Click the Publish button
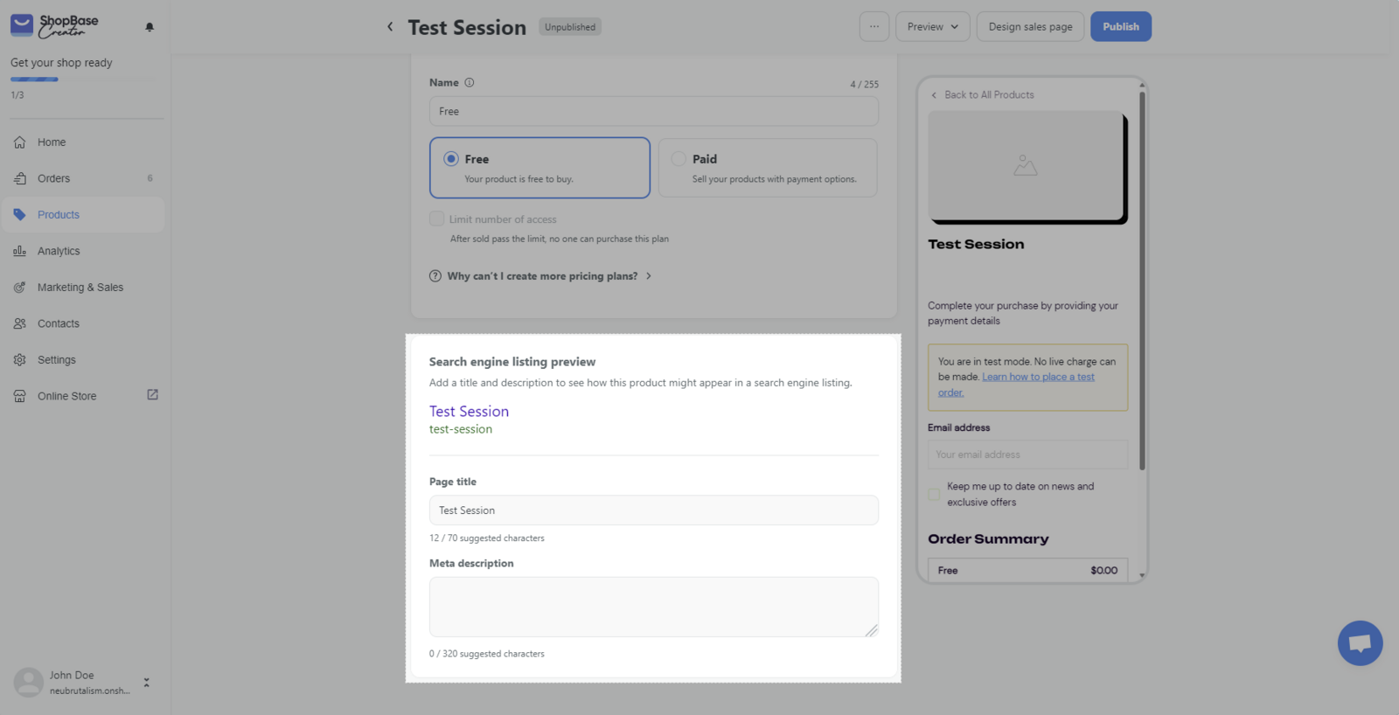The image size is (1399, 715). tap(1121, 27)
